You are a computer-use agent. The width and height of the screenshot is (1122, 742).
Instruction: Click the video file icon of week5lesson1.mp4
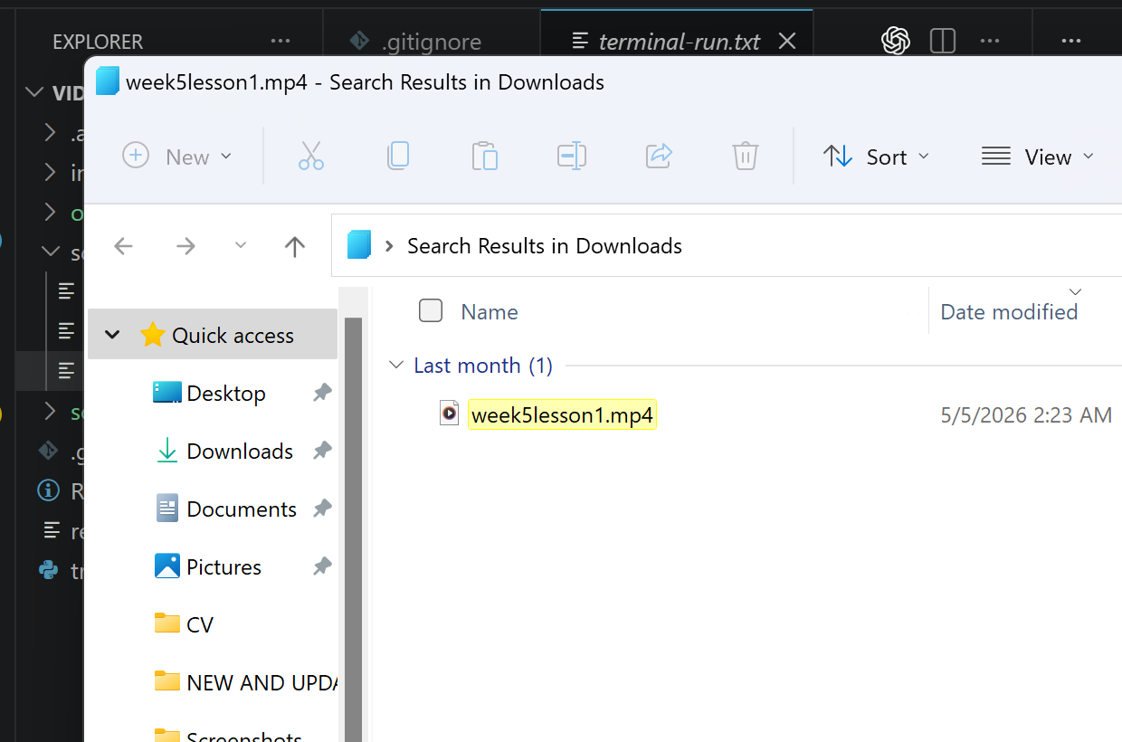449,414
